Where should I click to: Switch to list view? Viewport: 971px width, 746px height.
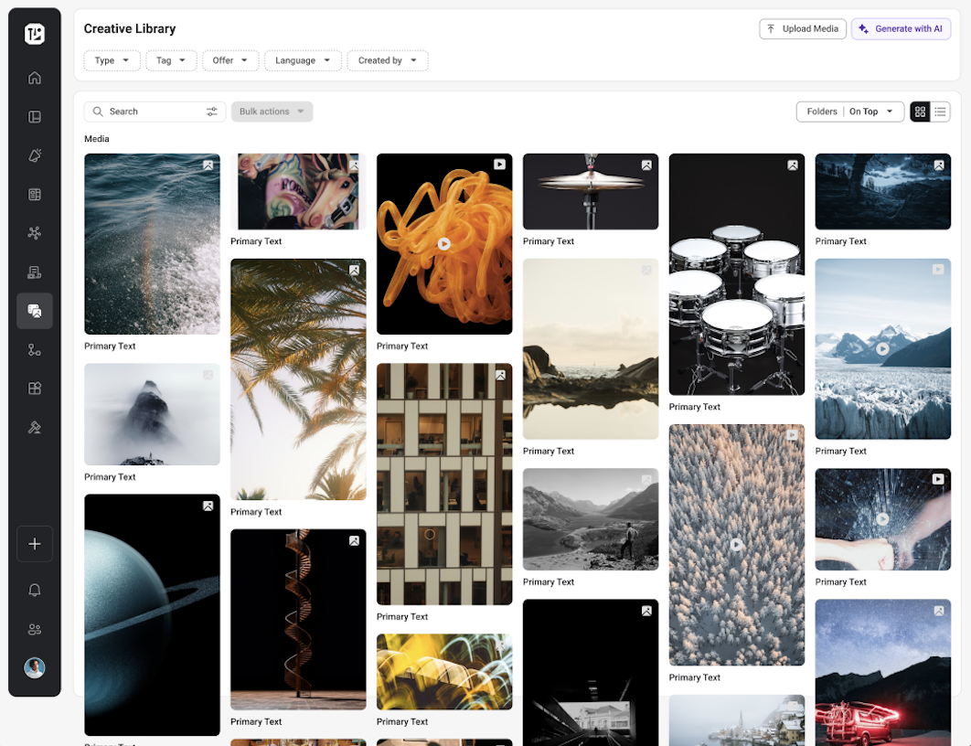point(940,112)
